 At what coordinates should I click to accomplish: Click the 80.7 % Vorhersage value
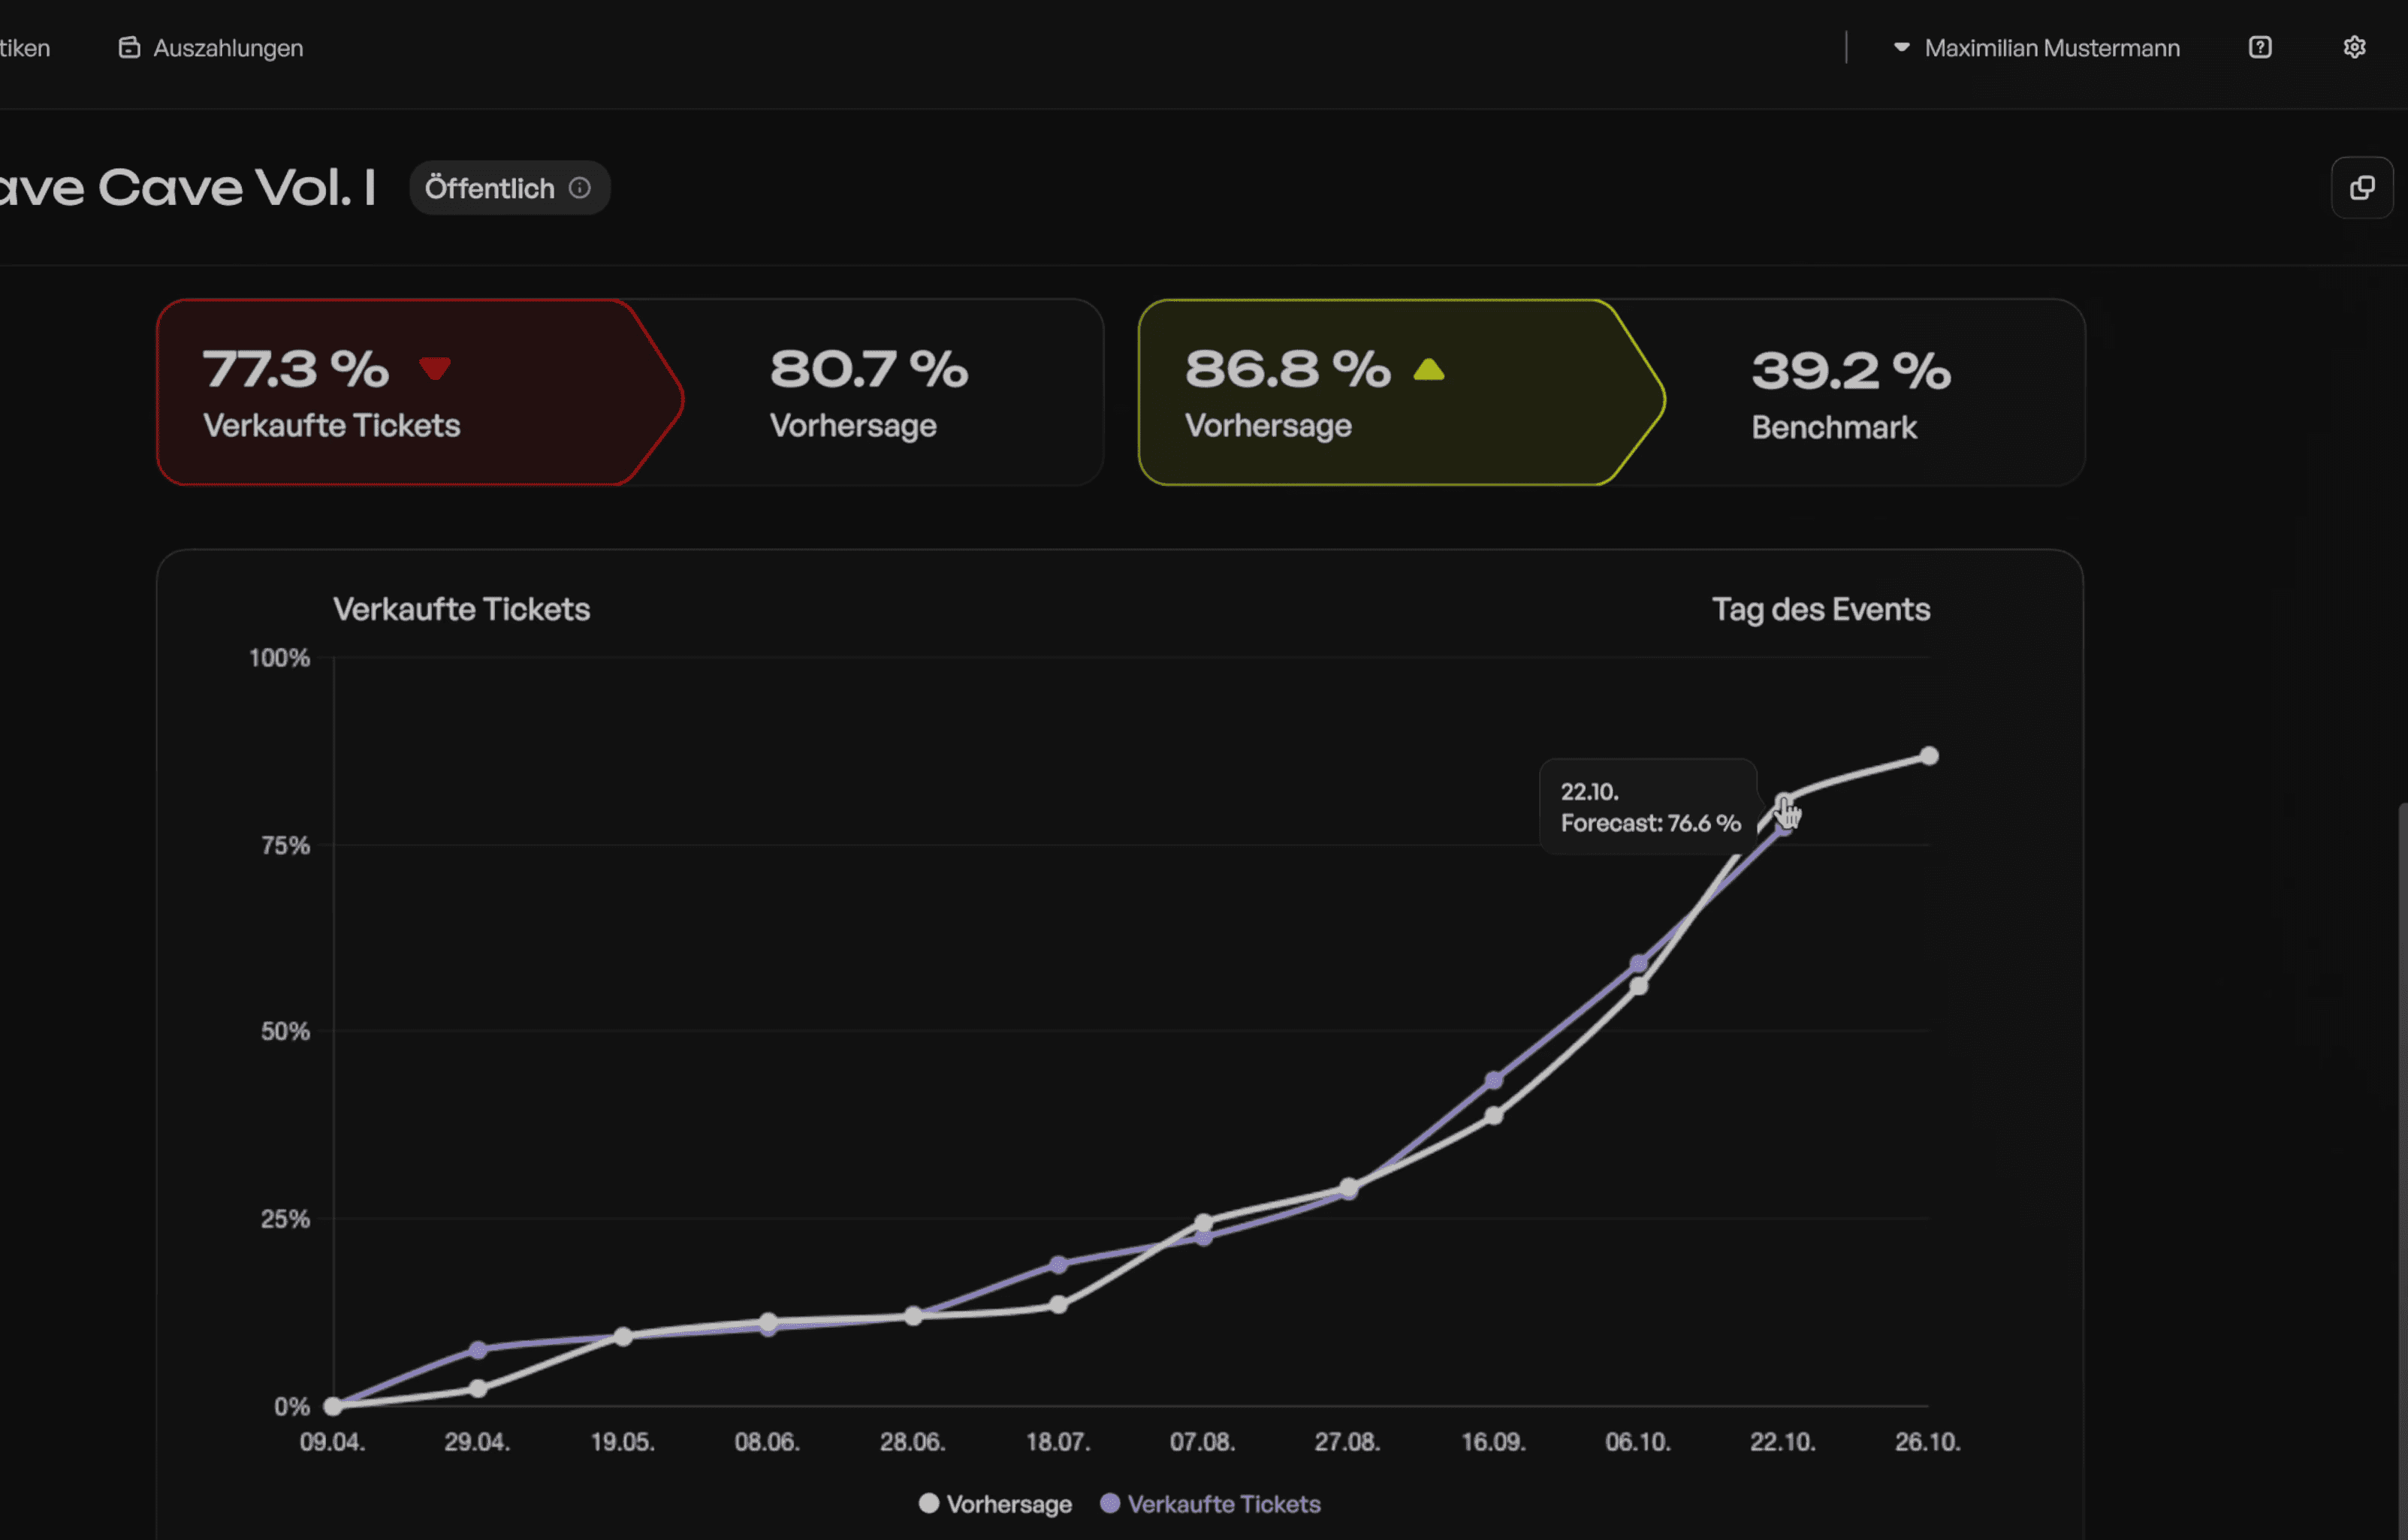click(x=869, y=369)
